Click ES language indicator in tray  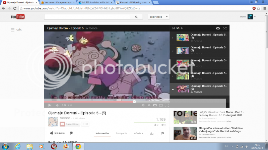[227, 146]
